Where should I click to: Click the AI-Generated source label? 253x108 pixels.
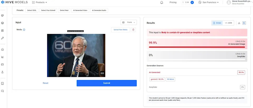154,72
